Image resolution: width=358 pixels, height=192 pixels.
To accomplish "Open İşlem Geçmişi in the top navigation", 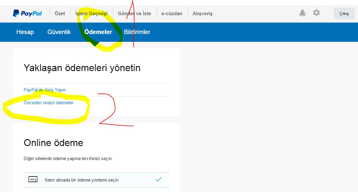I will point(91,13).
